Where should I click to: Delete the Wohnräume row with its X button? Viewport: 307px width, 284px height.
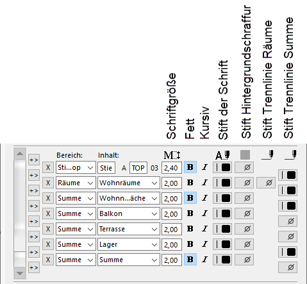[48, 183]
